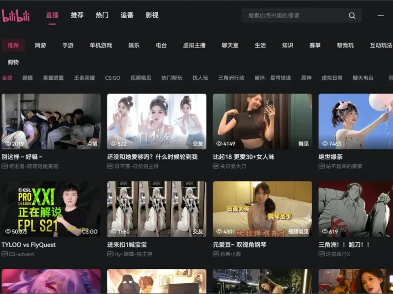Screen dimensions: 393x294
Task: Open uploader 站不起来的蒙蒙
Action: (344, 166)
